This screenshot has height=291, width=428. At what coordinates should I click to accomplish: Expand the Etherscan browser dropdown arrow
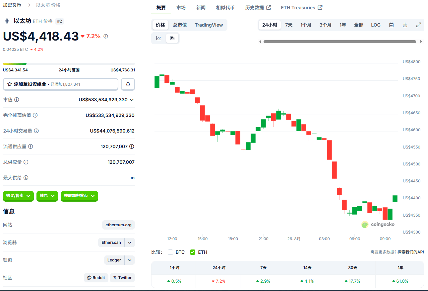point(130,242)
